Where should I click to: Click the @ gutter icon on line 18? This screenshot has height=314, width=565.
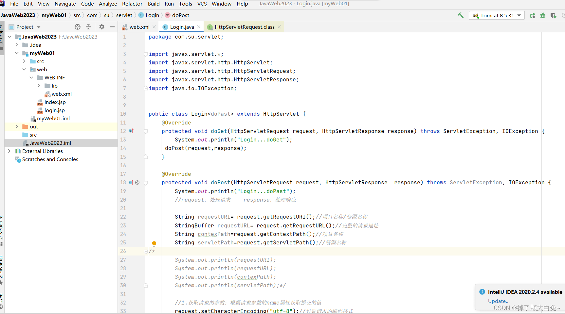137,182
